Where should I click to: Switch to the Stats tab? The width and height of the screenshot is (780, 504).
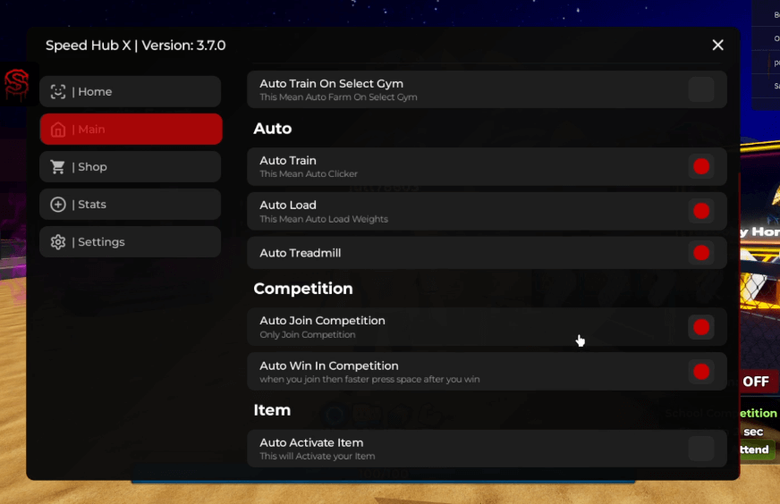click(x=131, y=205)
